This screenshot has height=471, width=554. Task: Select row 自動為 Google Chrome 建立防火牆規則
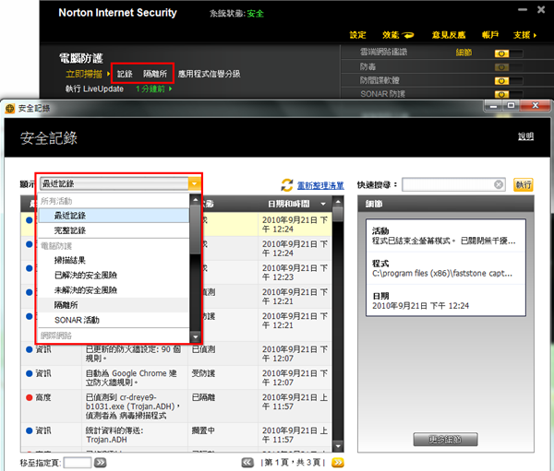coord(176,378)
